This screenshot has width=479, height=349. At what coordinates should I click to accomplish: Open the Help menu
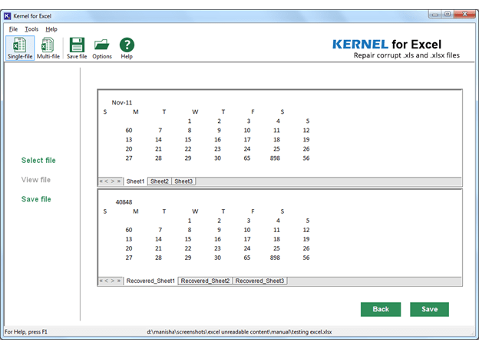point(51,29)
